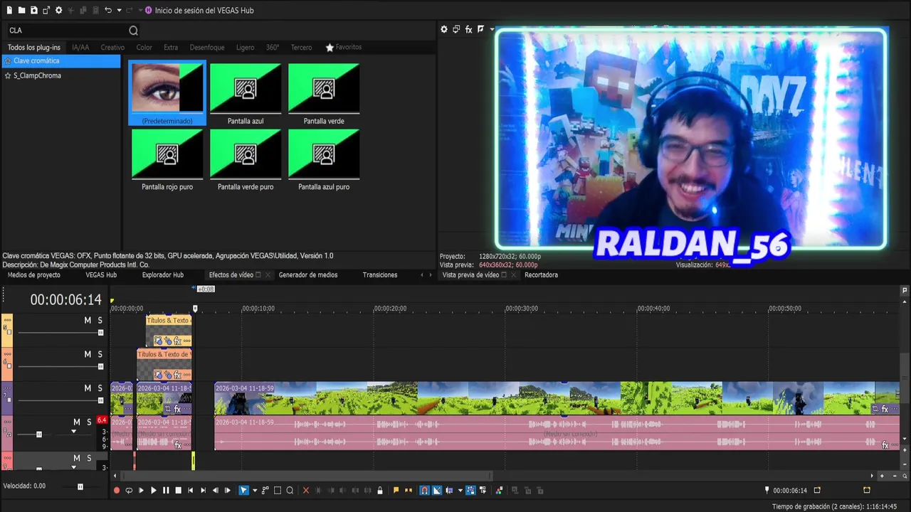The image size is (911, 512).
Task: Click the Play button in transport bar
Action: [x=153, y=491]
